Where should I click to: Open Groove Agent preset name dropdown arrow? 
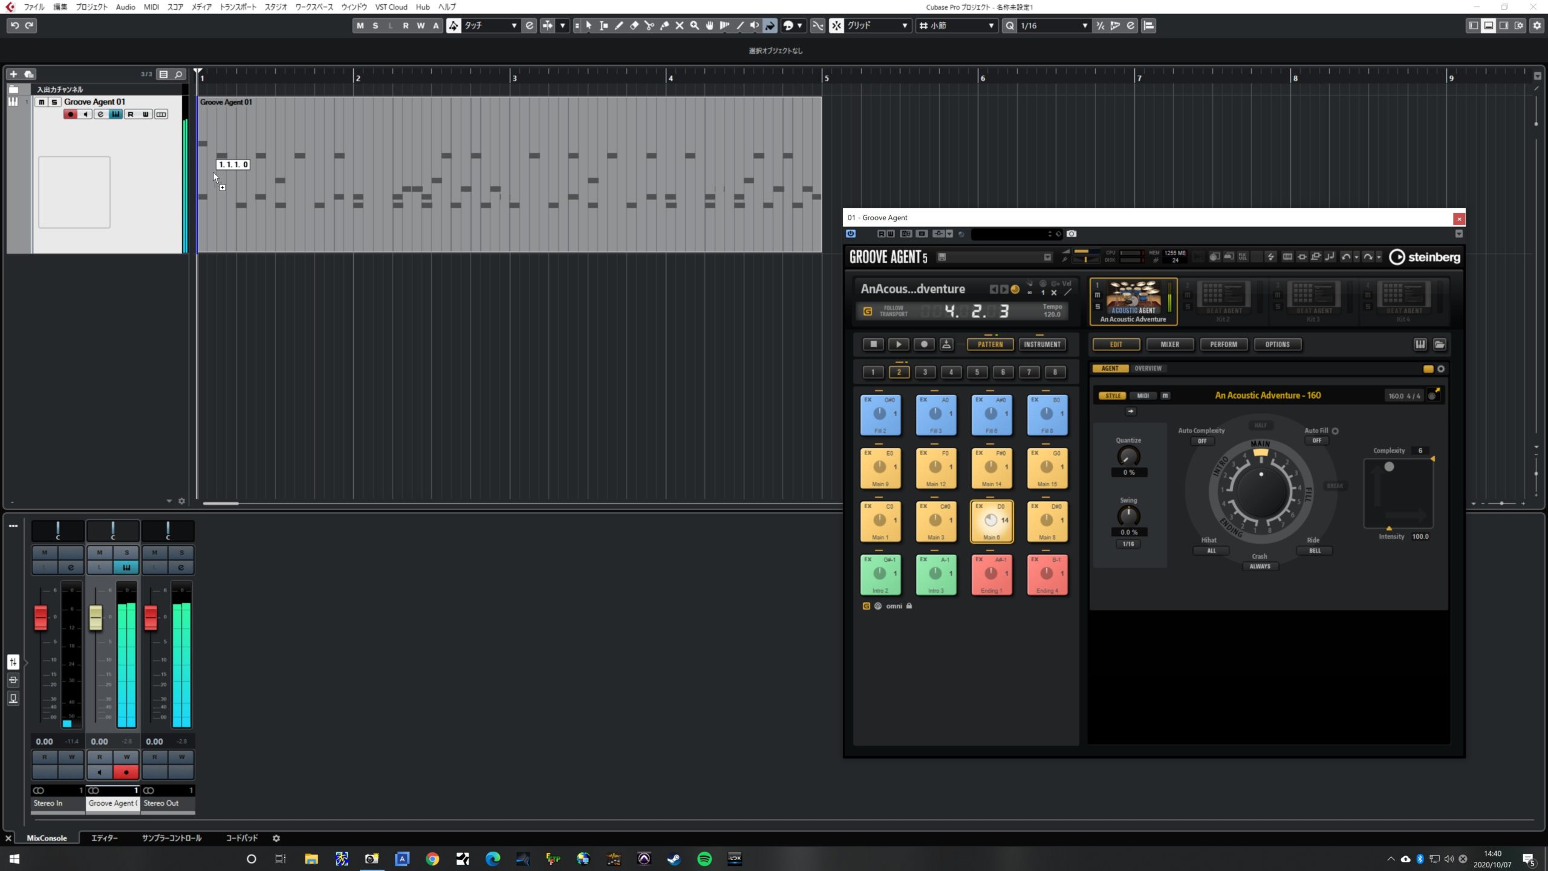pos(1047,257)
